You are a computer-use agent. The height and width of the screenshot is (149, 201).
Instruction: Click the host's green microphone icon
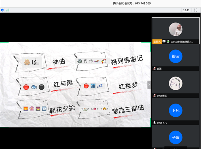pos(168,41)
